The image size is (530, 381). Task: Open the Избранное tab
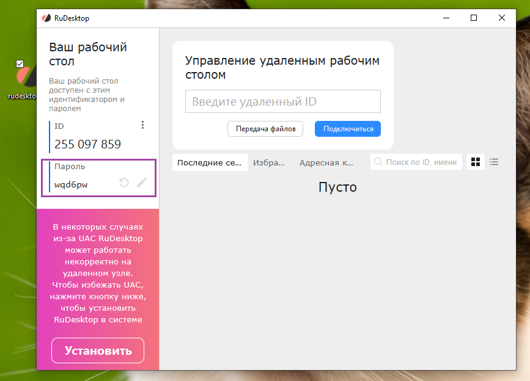269,162
